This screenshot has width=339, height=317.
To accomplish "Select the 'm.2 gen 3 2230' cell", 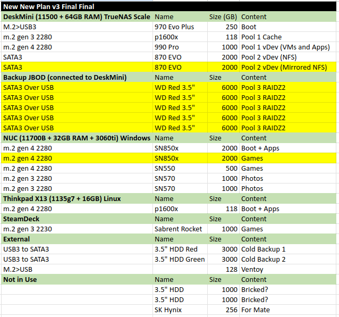I will click(77, 229).
